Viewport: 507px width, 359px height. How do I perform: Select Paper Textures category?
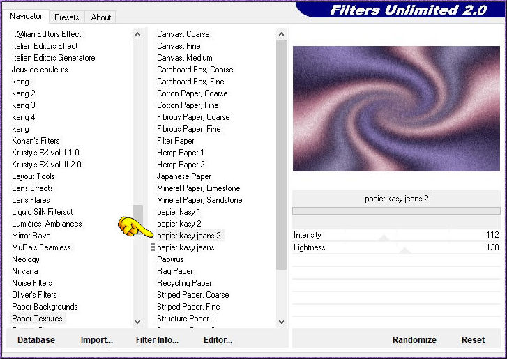coord(37,319)
